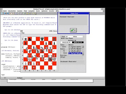This screenshot has height=94, width=126.
Task: Select move 13 in Moves list
Action: tap(75, 47)
